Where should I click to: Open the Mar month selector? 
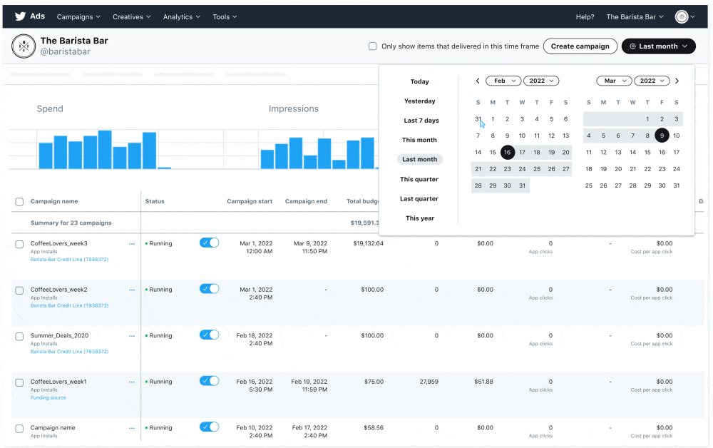(x=614, y=81)
